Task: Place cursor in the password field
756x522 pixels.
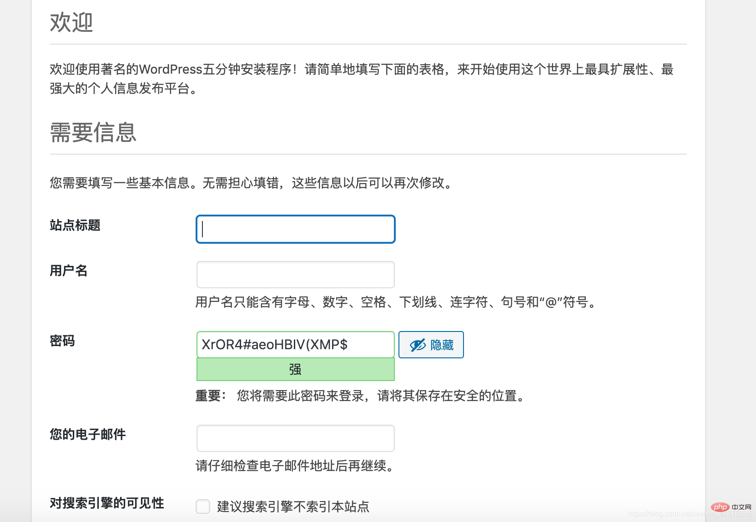Action: point(295,345)
